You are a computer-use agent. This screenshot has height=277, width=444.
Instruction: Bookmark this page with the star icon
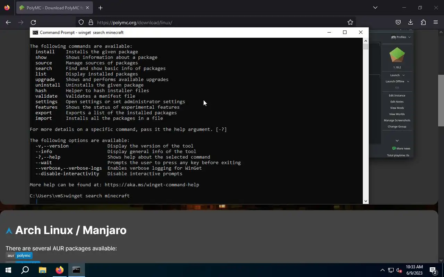[x=350, y=23]
